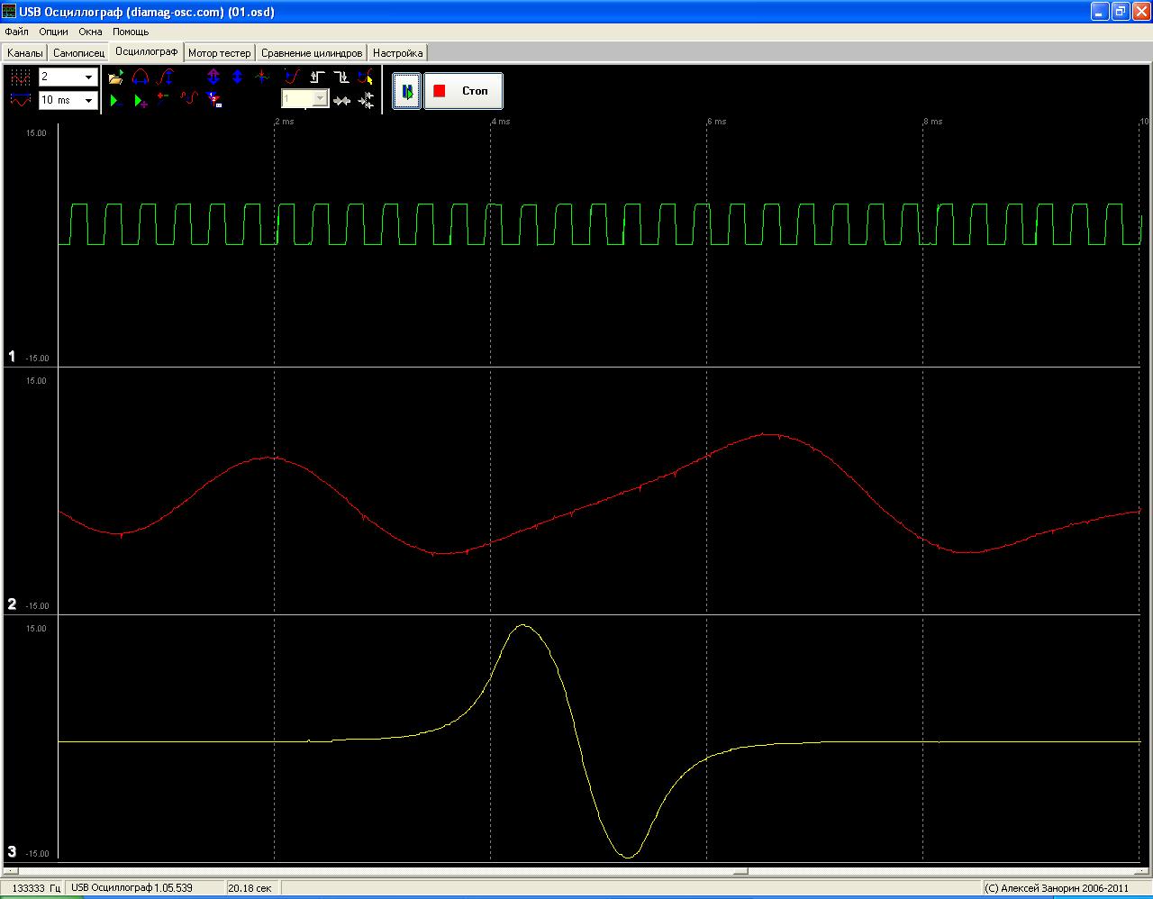This screenshot has width=1153, height=899.
Task: Open a saved oscillogram file
Action: [115, 77]
